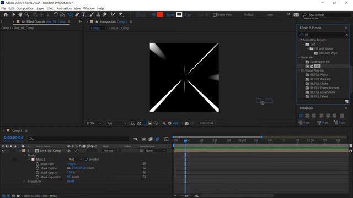Viewport: 353px width, 198px height.
Task: Click the Stroke color swatch
Action: point(179,15)
